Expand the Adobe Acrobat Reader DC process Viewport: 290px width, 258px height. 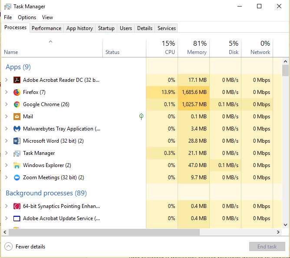[7, 80]
